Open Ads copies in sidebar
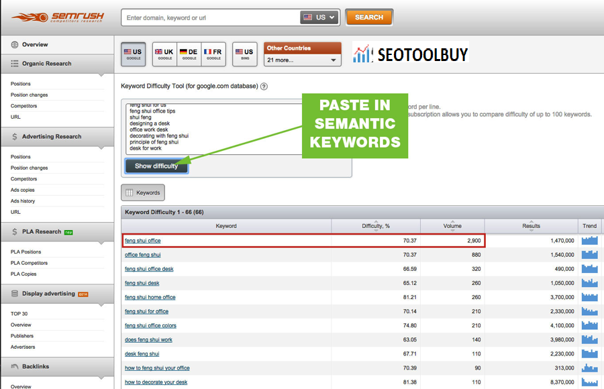 22,190
